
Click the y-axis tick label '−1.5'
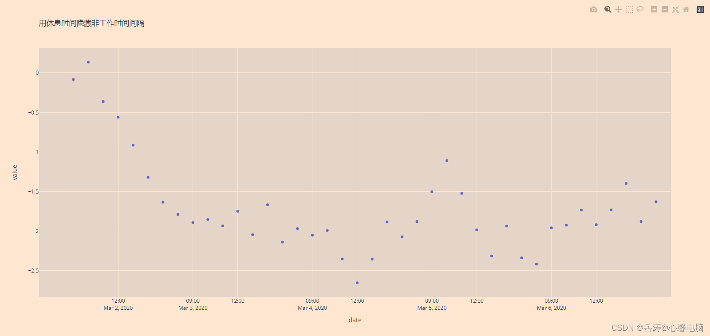tap(33, 192)
